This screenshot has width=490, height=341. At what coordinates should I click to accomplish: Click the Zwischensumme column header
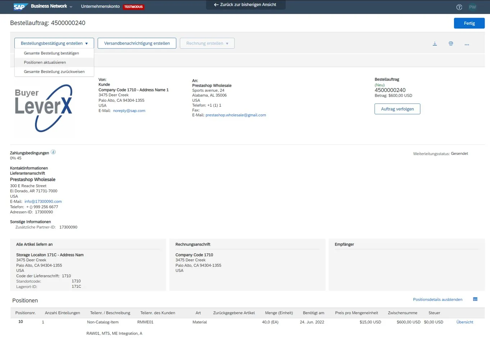coord(403,313)
